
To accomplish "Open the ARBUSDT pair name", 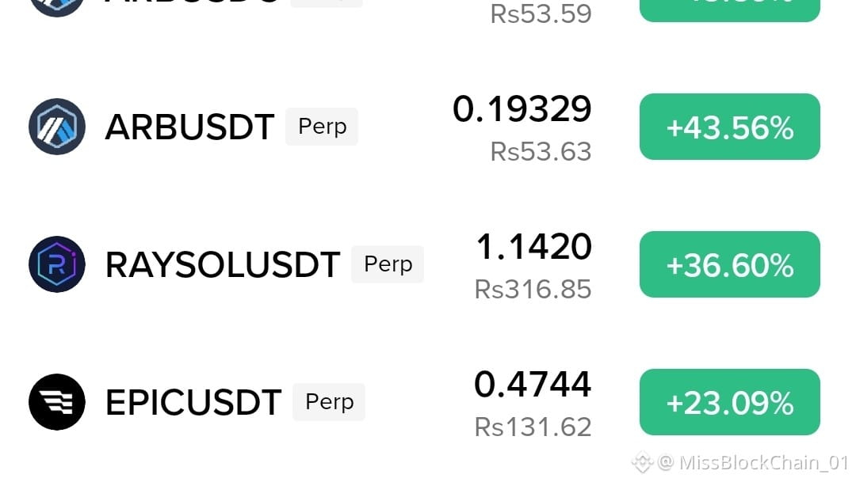I will (189, 127).
